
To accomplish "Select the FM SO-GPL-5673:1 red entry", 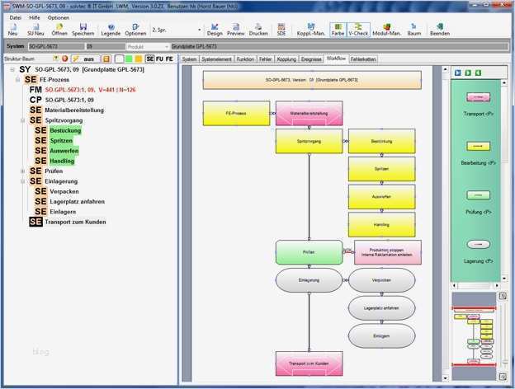I will [x=90, y=90].
